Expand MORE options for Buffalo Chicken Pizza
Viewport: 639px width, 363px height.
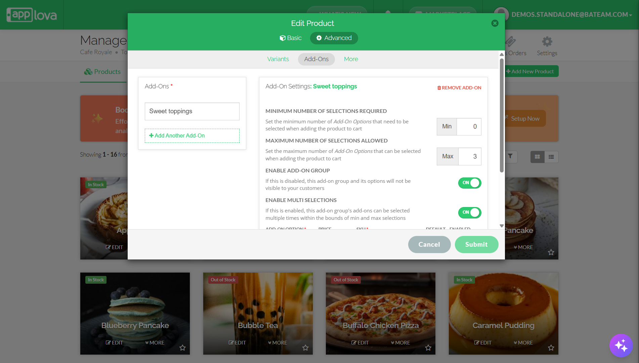coord(400,343)
